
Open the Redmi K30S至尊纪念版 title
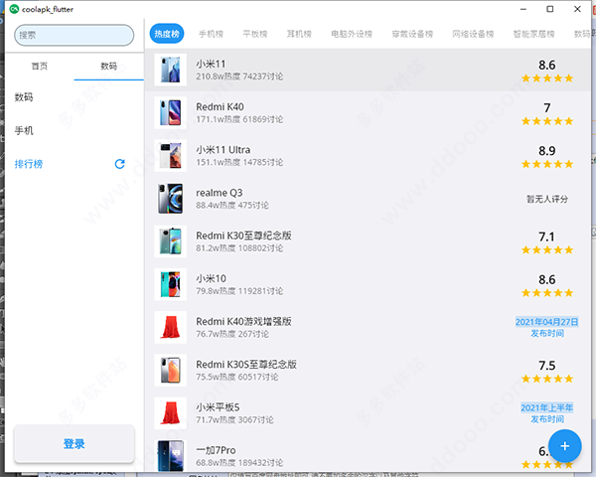[246, 365]
